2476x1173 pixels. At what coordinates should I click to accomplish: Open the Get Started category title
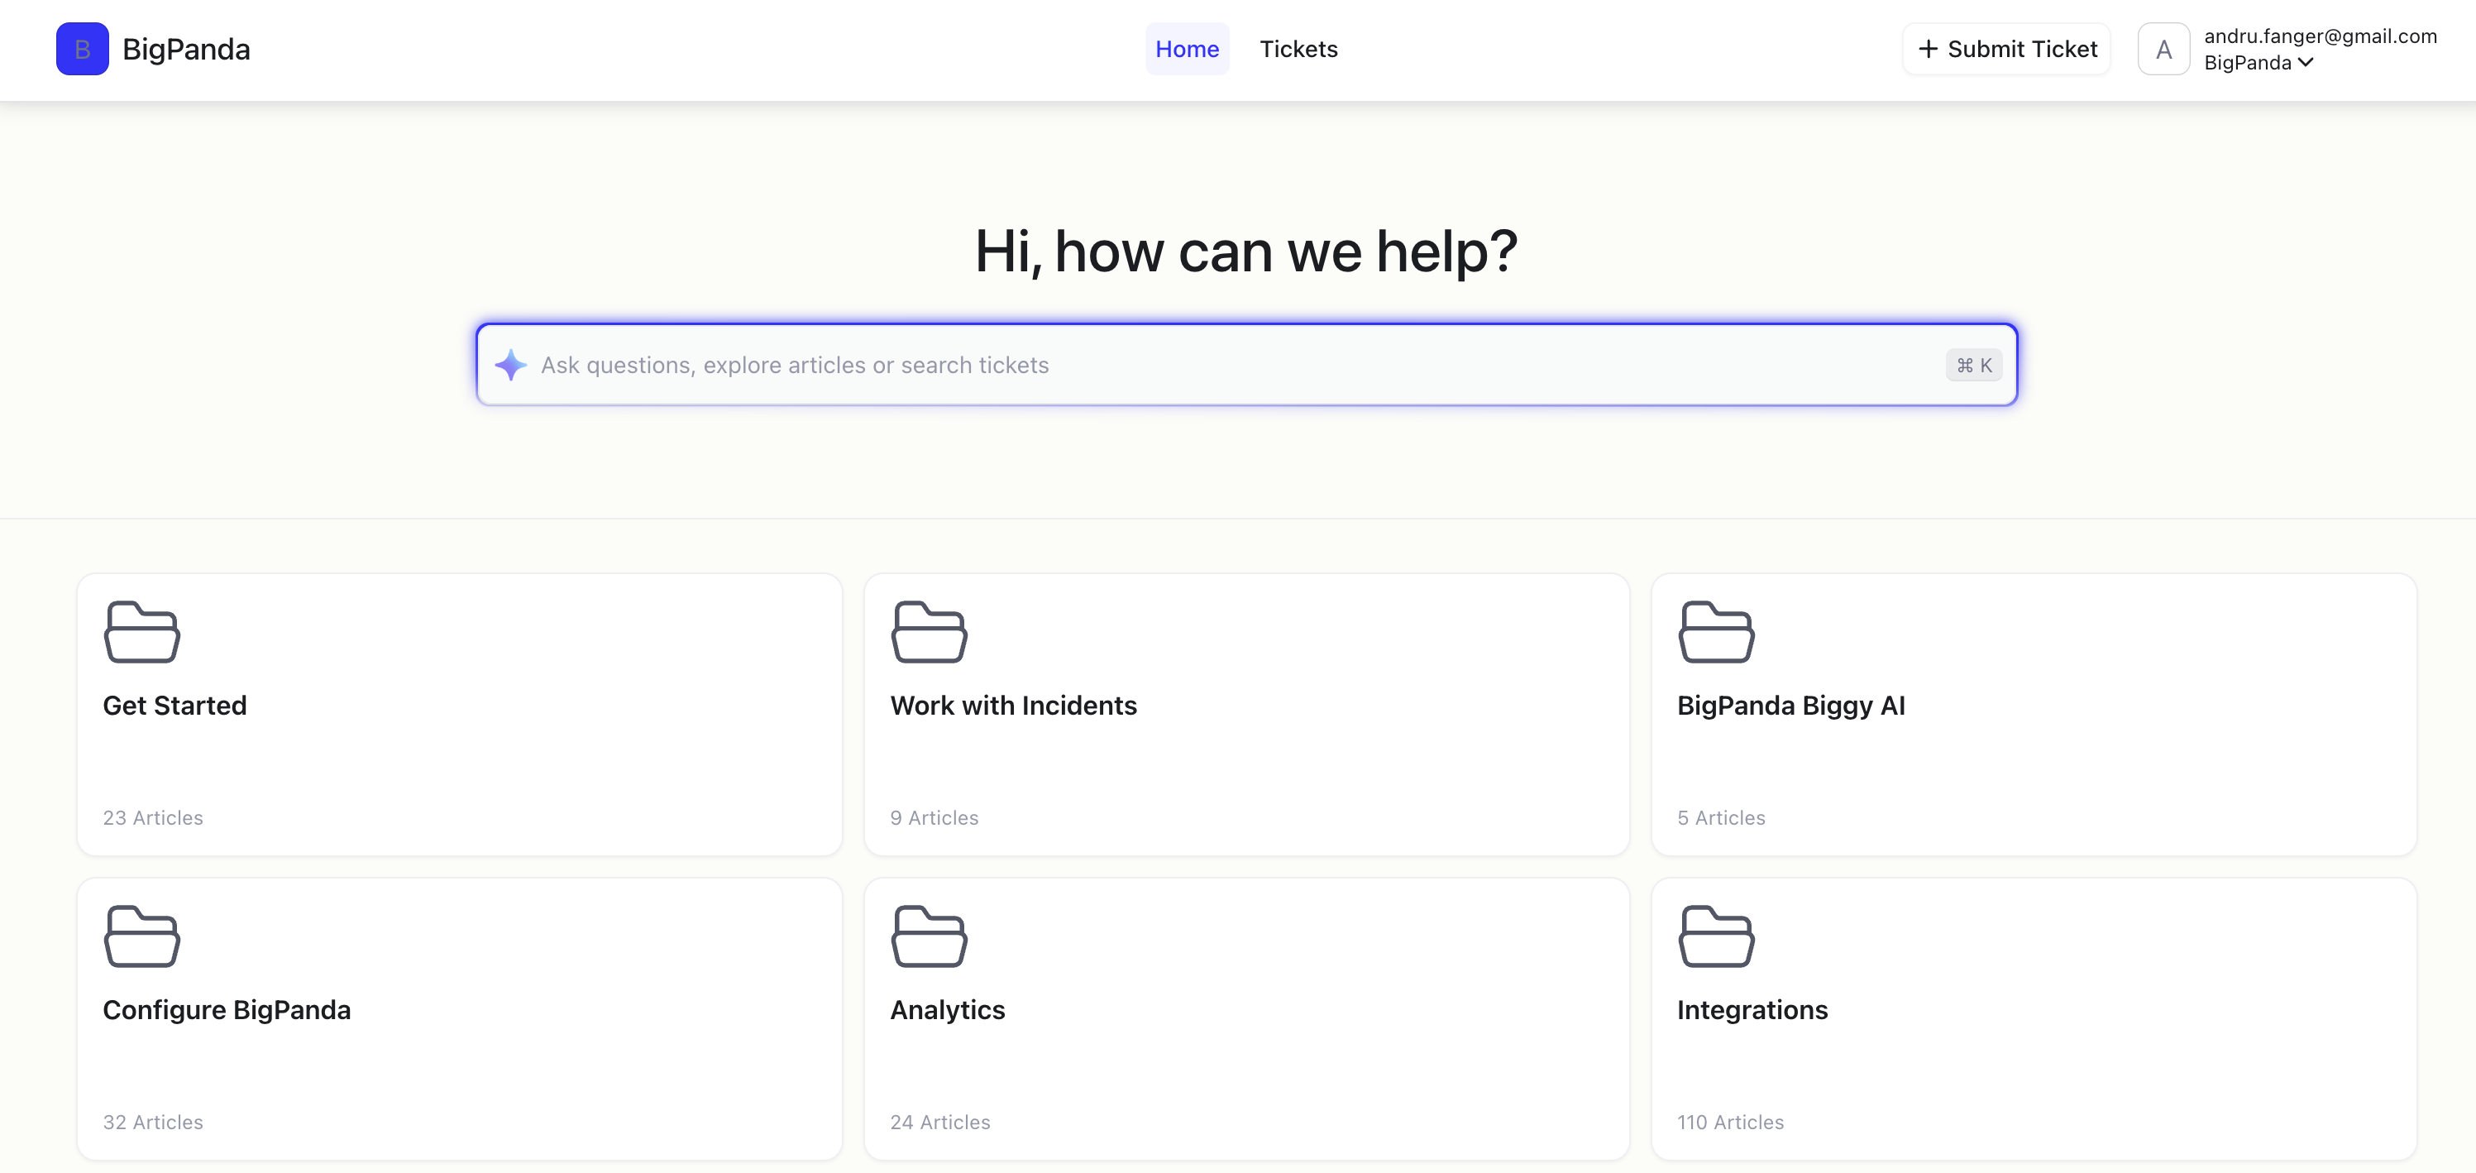(175, 706)
